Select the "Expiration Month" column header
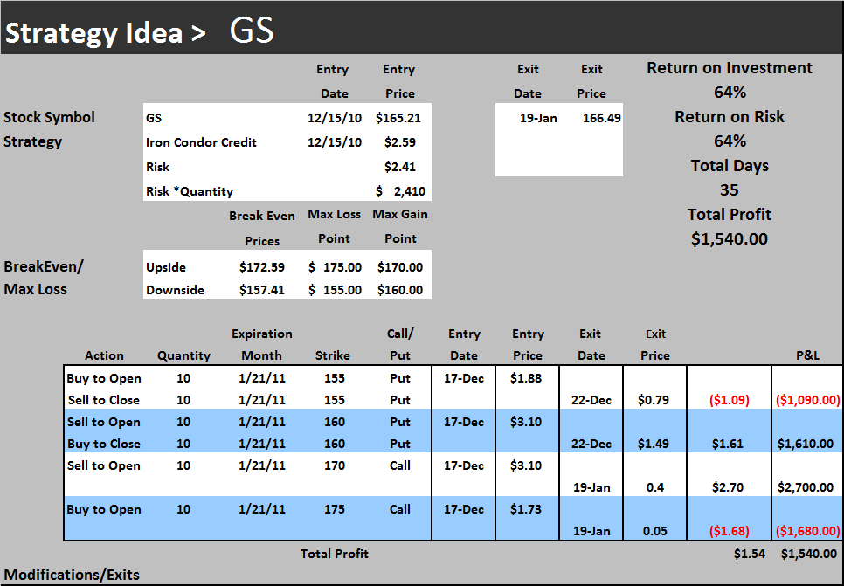The image size is (844, 586). (261, 345)
